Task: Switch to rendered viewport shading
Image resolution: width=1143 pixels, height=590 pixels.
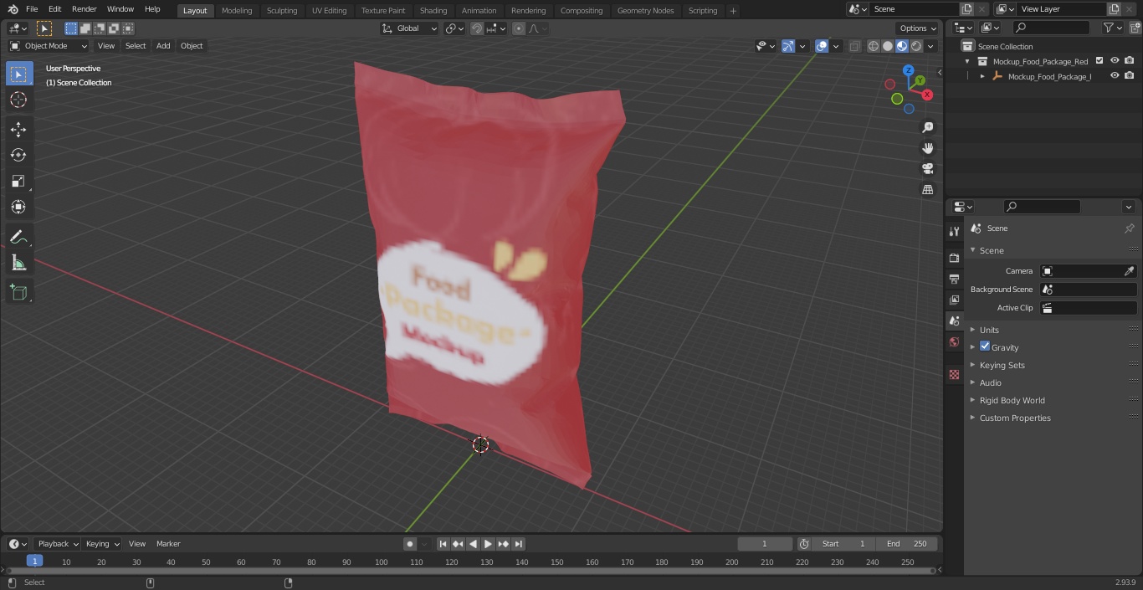Action: [x=916, y=46]
